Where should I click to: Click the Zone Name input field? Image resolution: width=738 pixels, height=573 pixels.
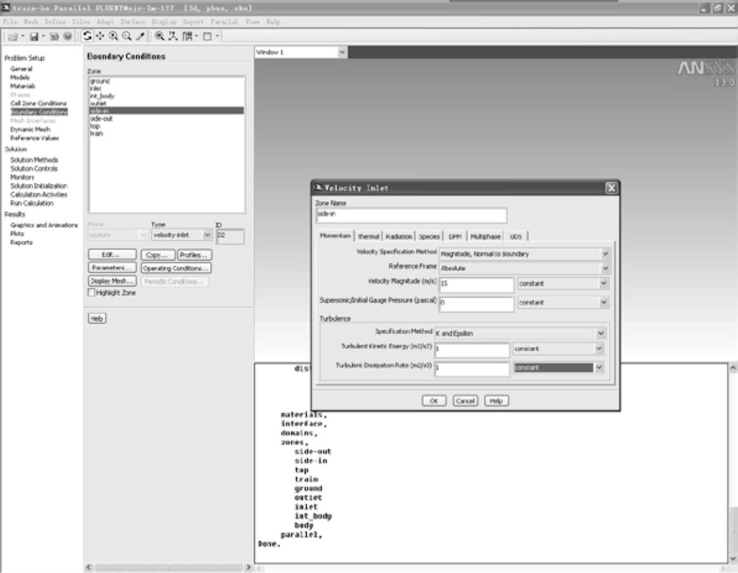(411, 215)
